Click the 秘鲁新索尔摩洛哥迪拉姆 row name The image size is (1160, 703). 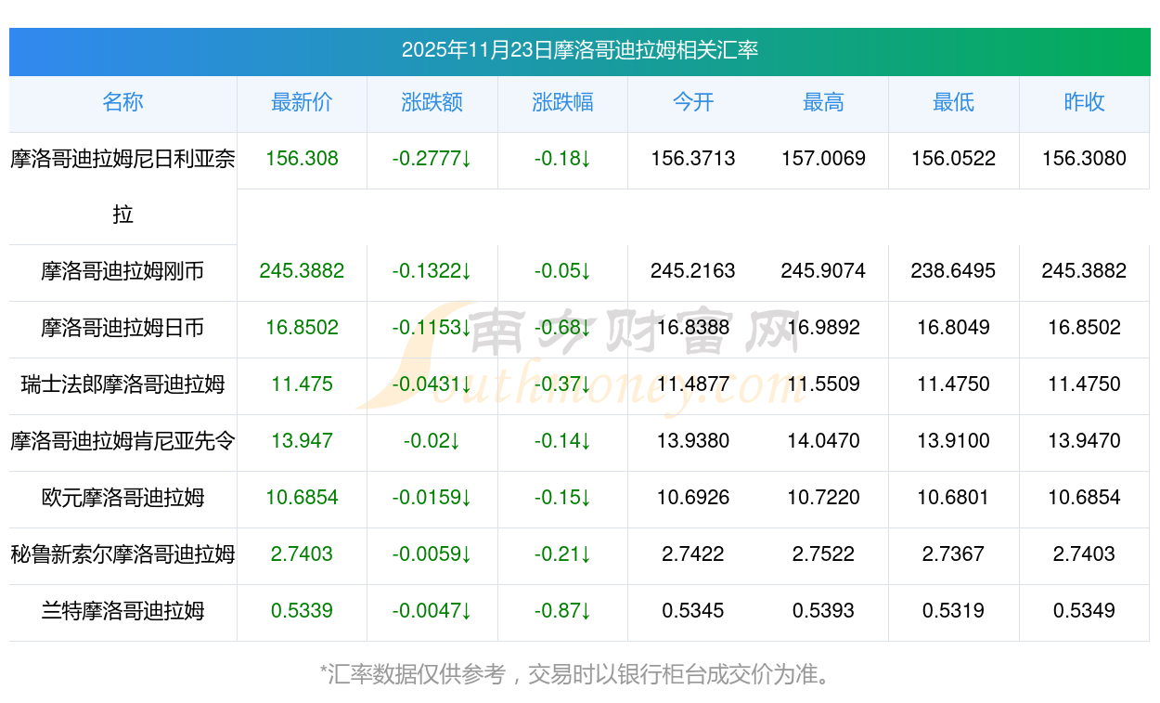pyautogui.click(x=122, y=554)
